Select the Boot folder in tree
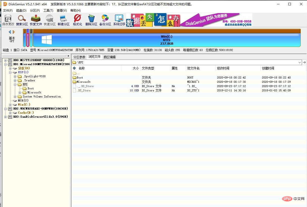The height and width of the screenshot is (207, 307). (x=31, y=88)
